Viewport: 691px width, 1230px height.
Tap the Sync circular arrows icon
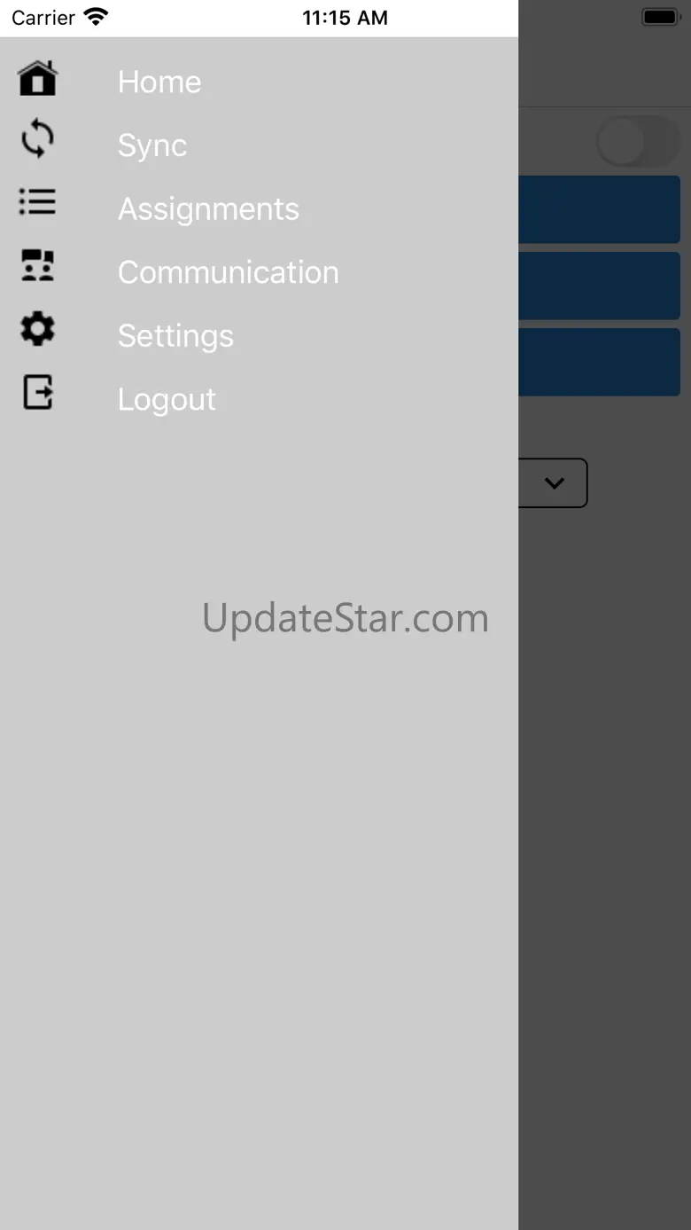pos(37,139)
